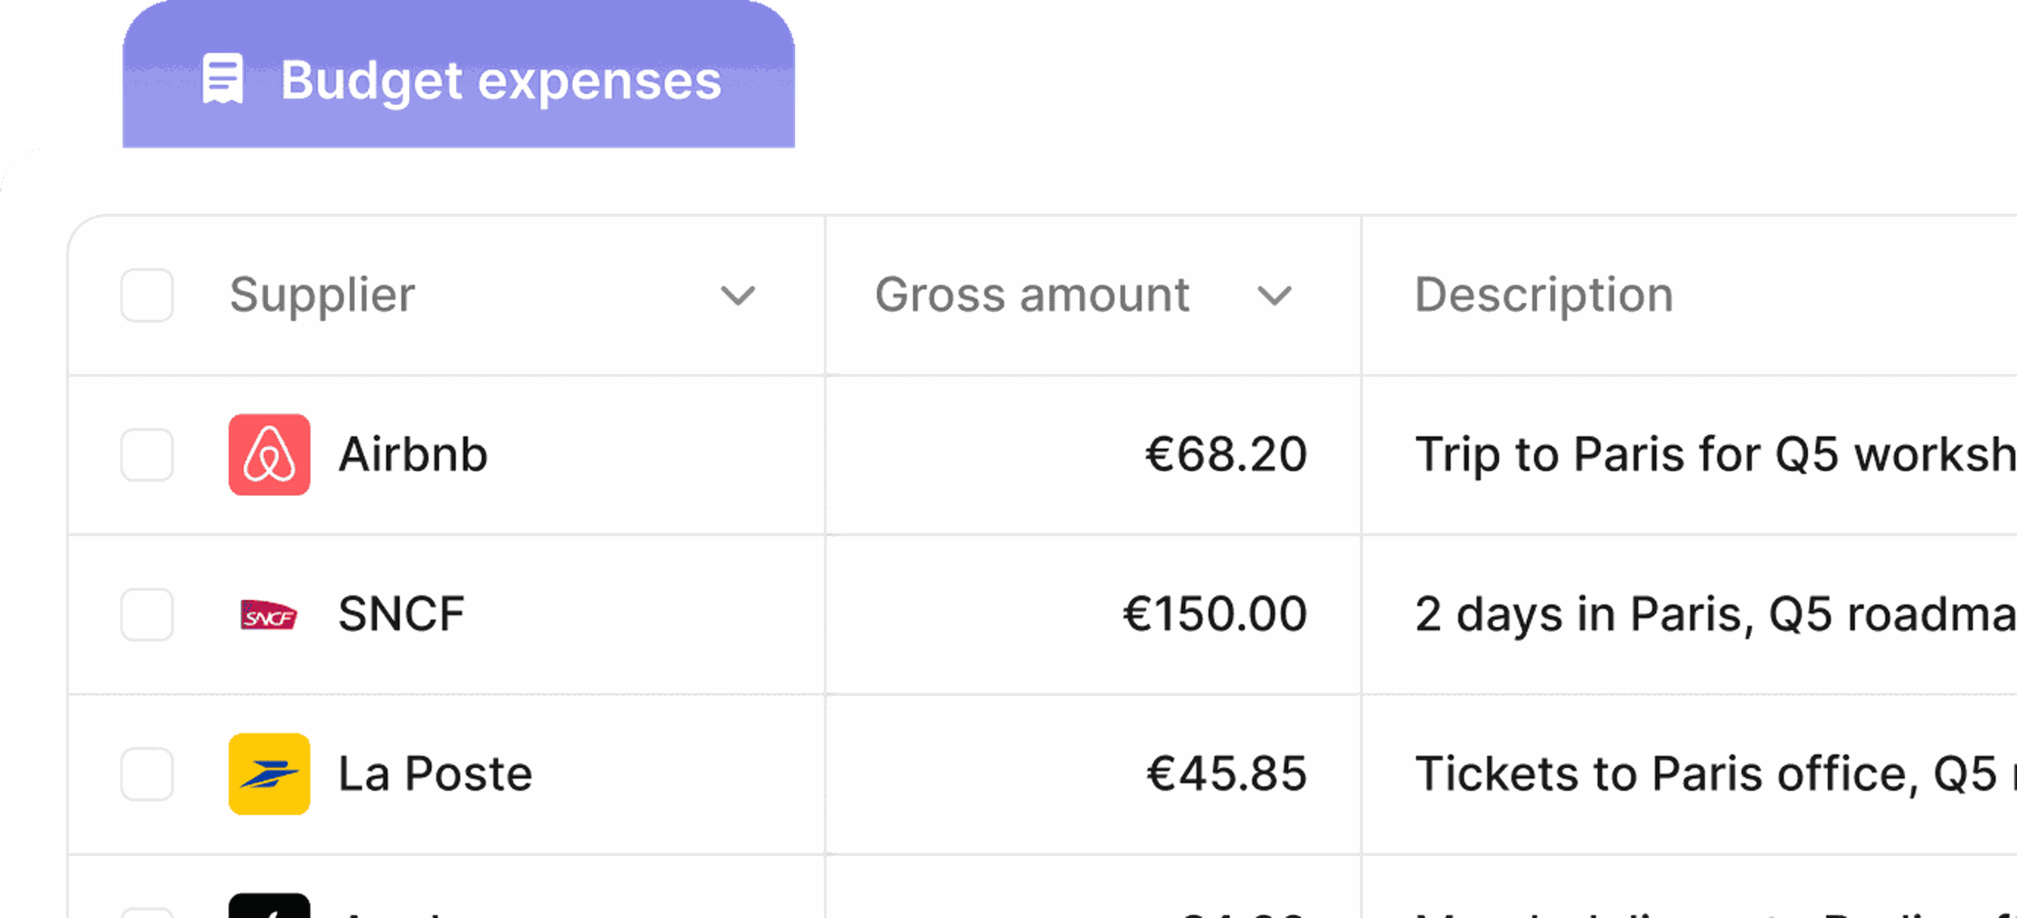Click the receipt icon in Budget expenses tab
Image resolution: width=2017 pixels, height=918 pixels.
[223, 78]
